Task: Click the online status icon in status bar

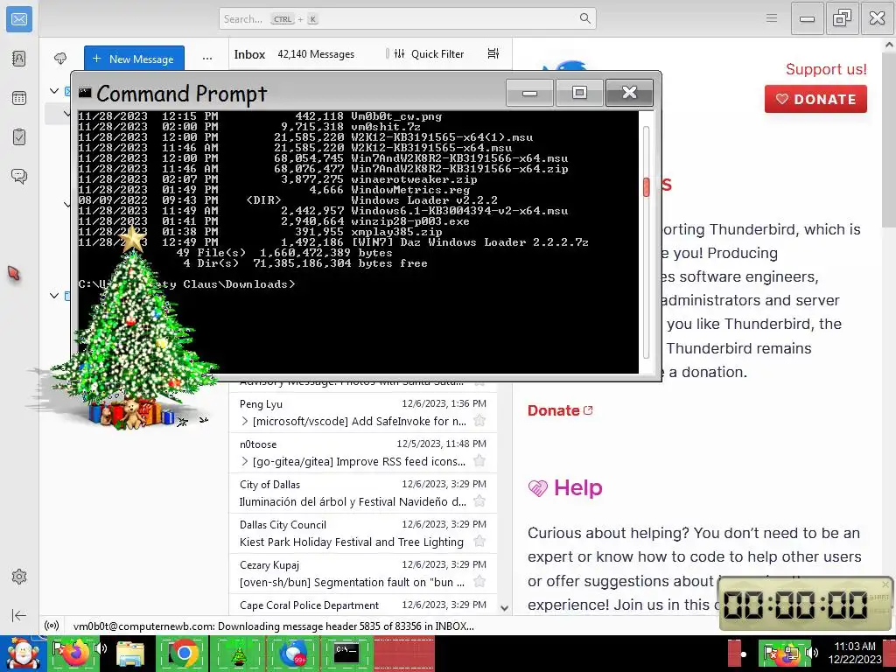Action: click(x=52, y=626)
